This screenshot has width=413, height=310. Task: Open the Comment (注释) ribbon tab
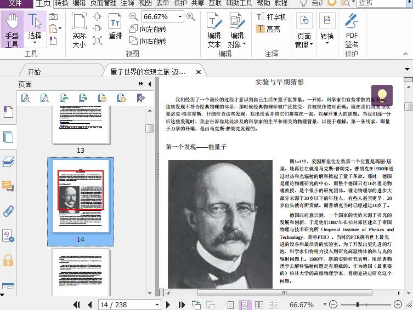pyautogui.click(x=127, y=3)
